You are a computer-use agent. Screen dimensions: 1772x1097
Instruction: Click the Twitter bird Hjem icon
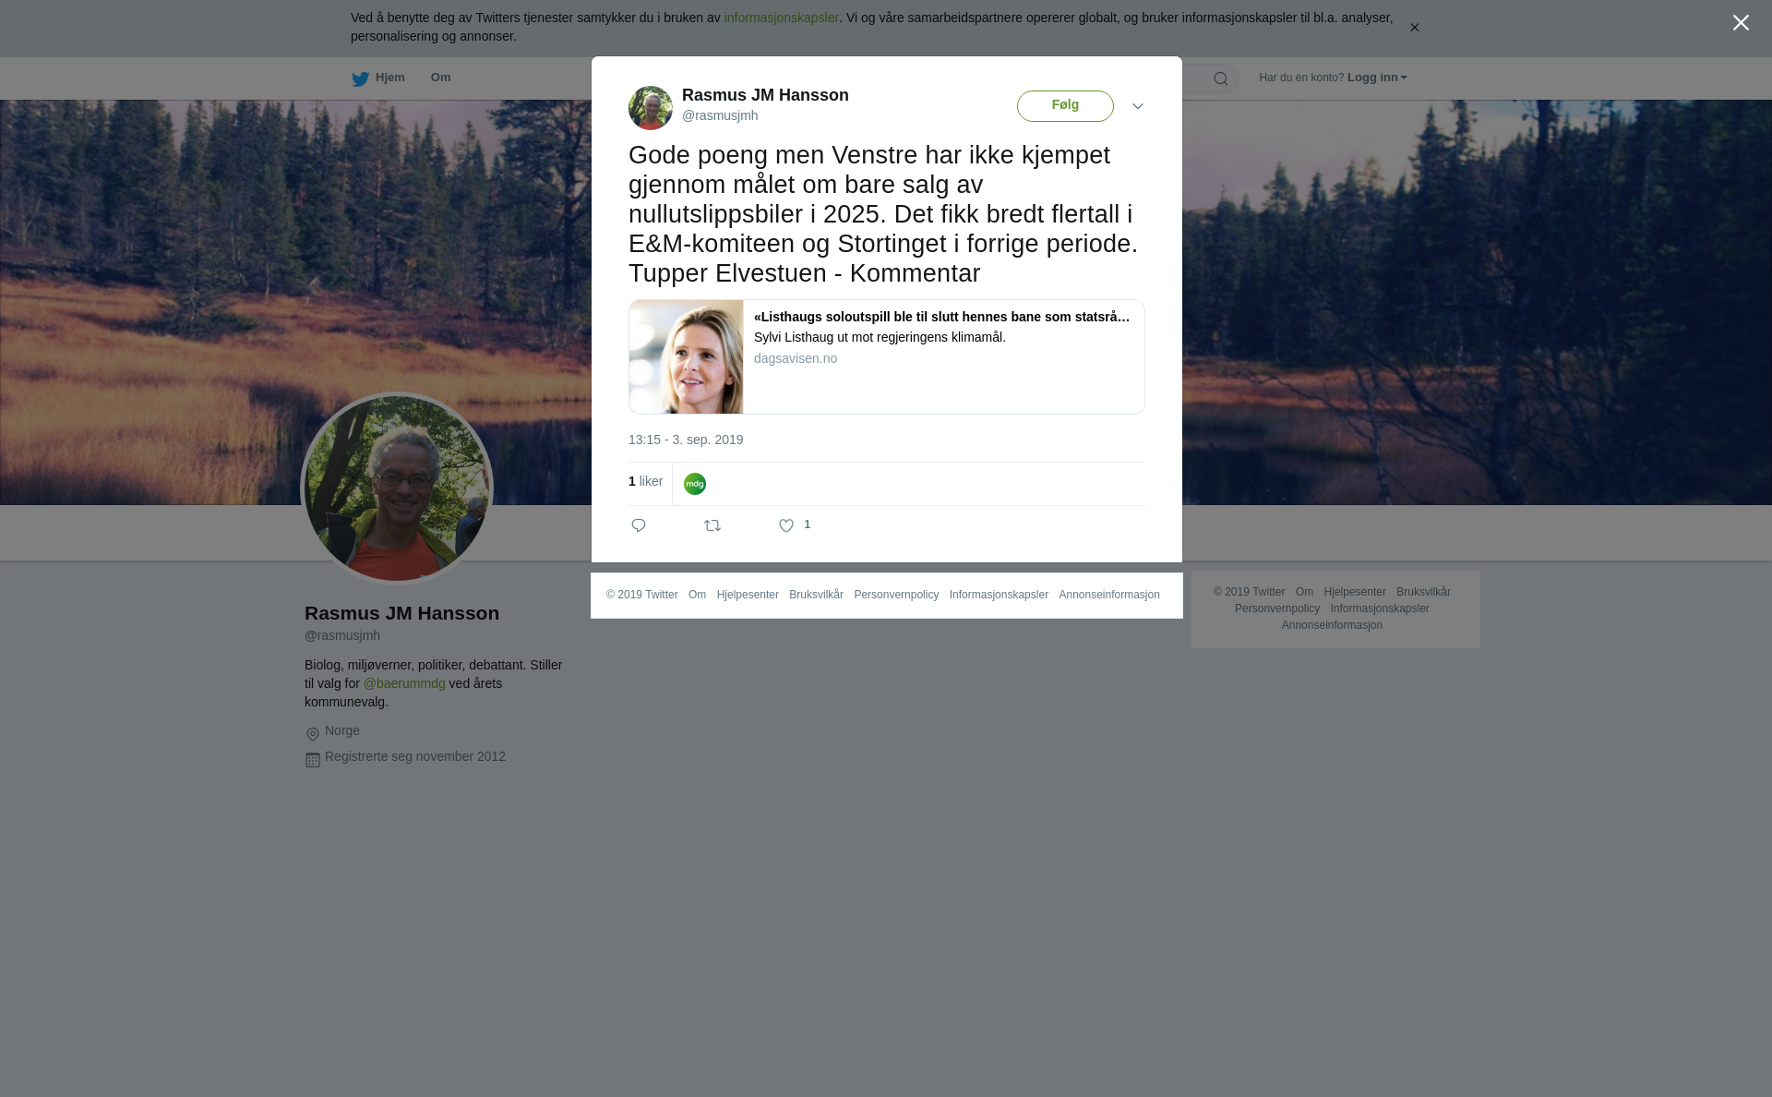(360, 79)
